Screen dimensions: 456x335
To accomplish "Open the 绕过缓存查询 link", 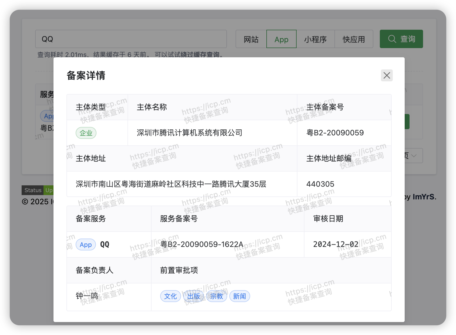I will [x=200, y=55].
